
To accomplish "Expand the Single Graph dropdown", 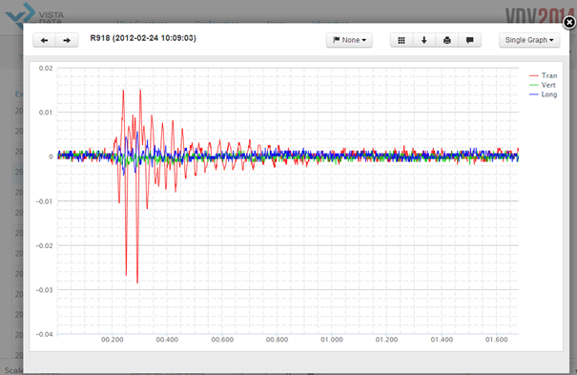I will (x=529, y=40).
